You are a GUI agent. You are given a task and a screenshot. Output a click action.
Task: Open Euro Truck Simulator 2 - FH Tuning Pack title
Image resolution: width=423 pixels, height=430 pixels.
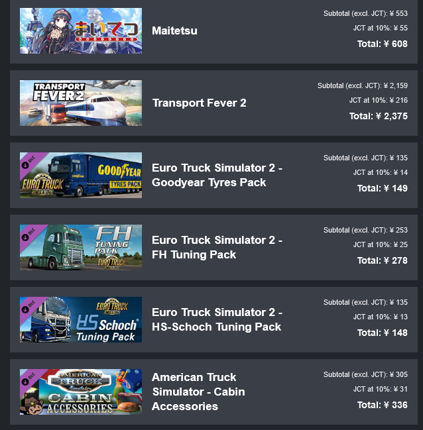coord(217,247)
